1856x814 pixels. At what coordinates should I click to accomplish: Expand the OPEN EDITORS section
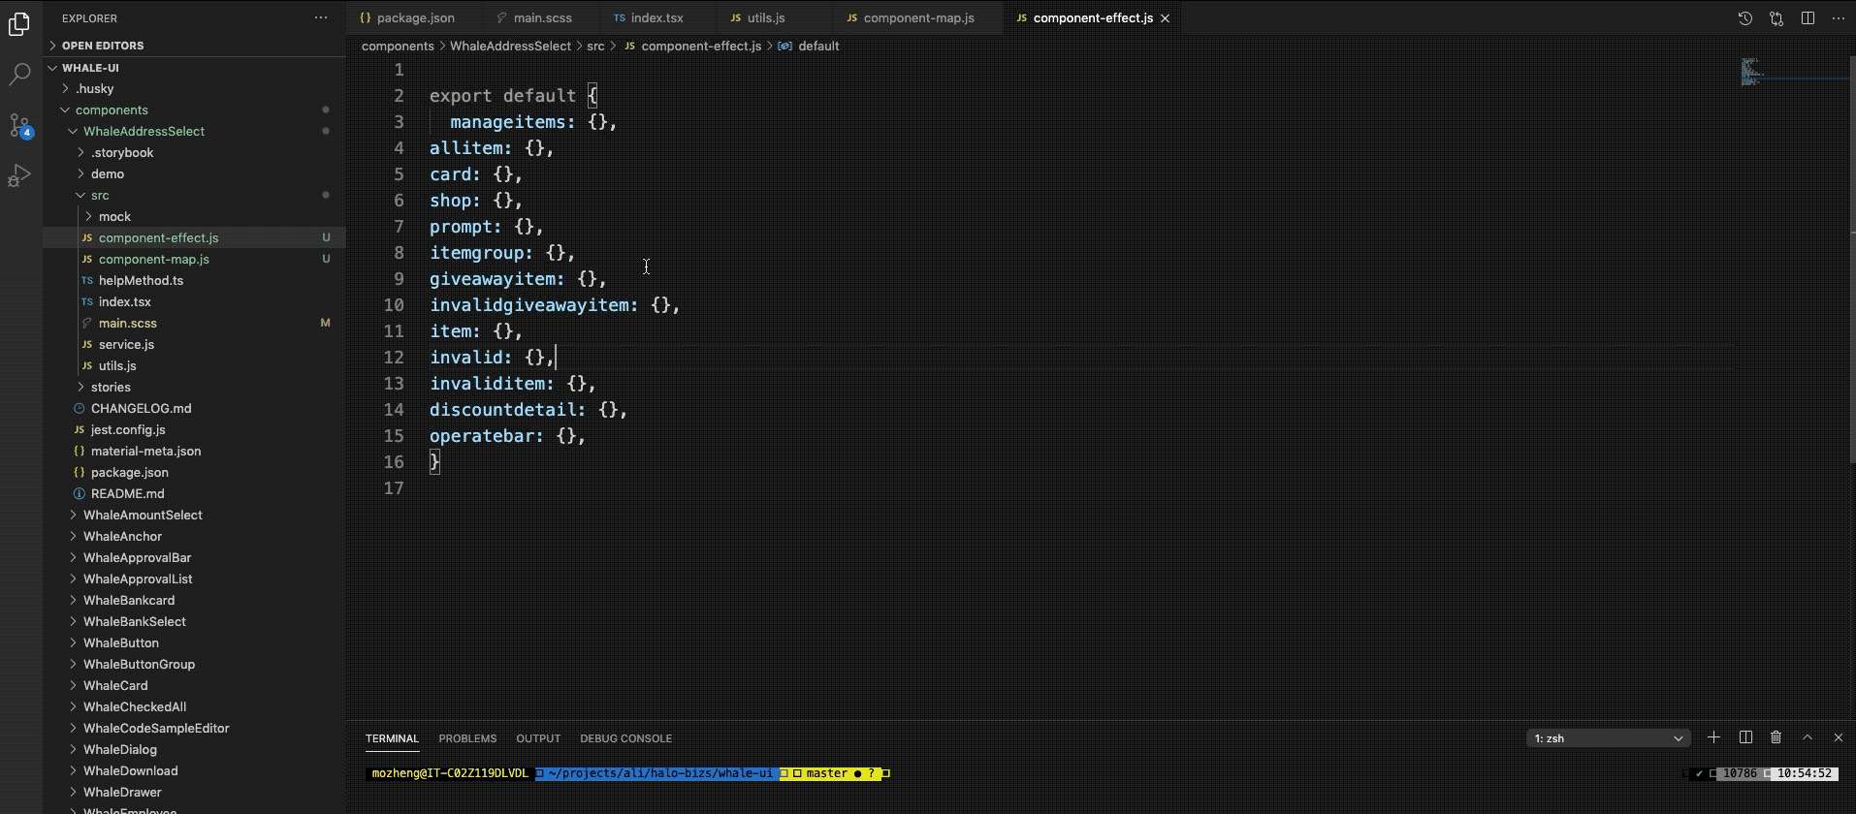click(x=103, y=46)
